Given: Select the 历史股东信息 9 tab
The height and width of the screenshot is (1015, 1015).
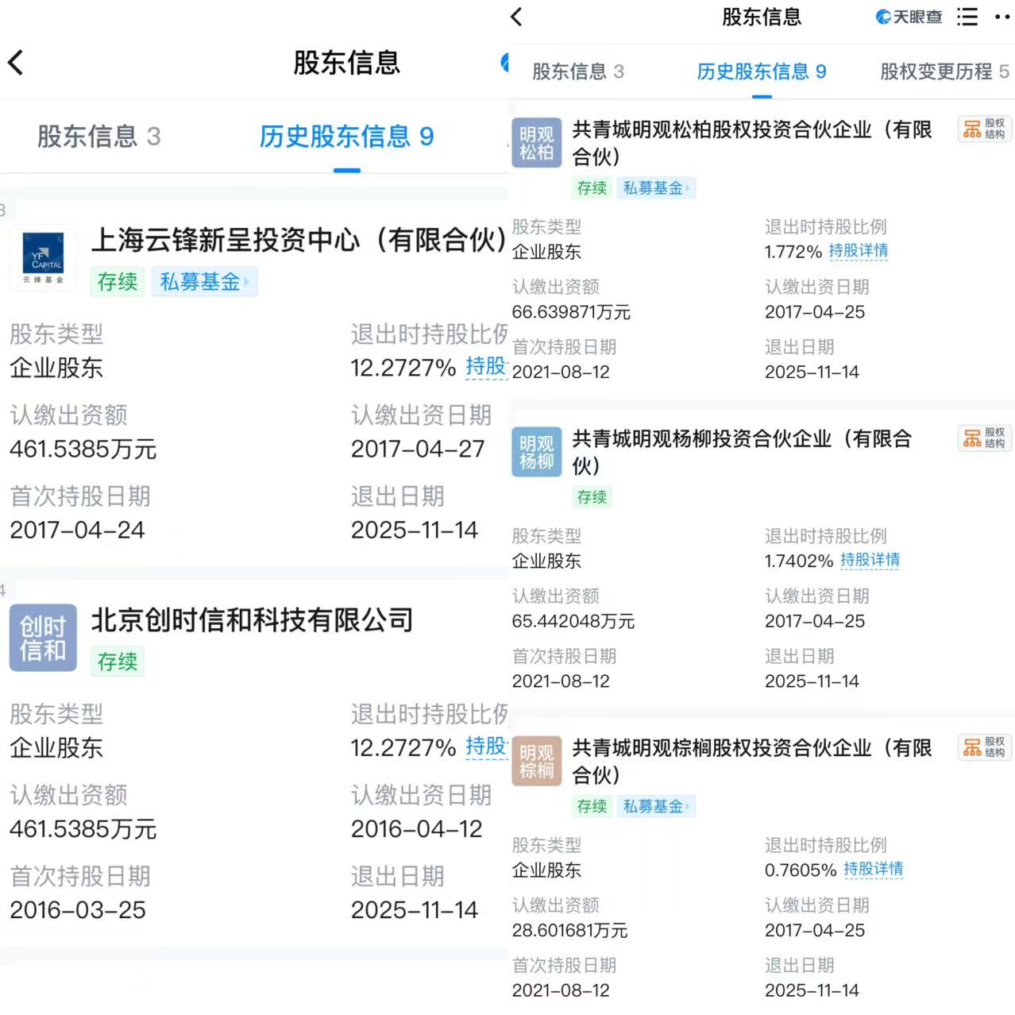Looking at the screenshot, I should (x=760, y=71).
